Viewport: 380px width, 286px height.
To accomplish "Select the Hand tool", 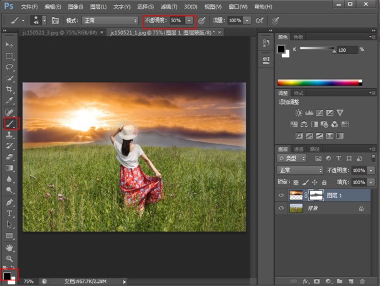I will pos(9,247).
